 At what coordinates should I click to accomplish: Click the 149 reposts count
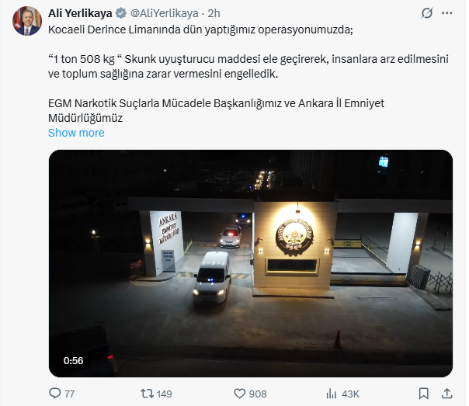tap(164, 394)
